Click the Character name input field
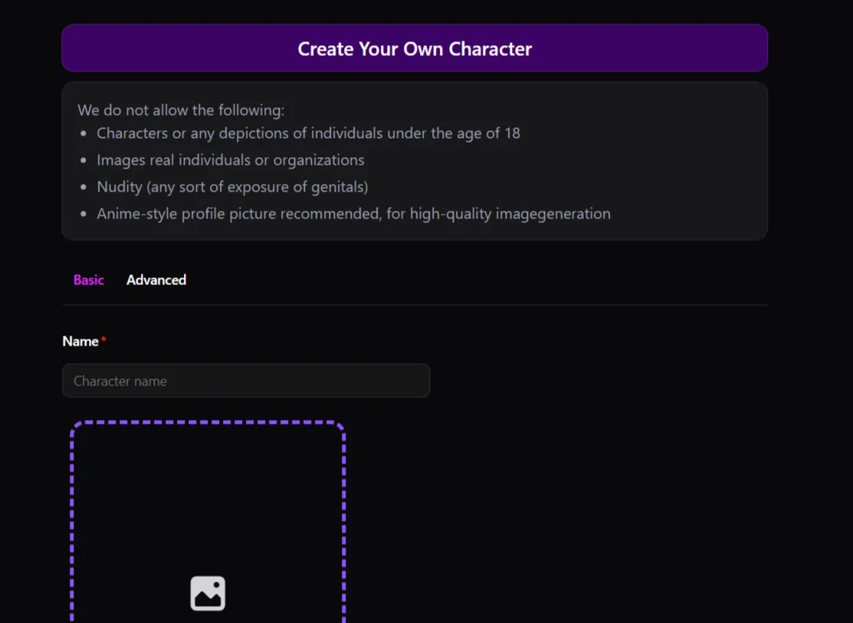This screenshot has height=623, width=853. [245, 380]
